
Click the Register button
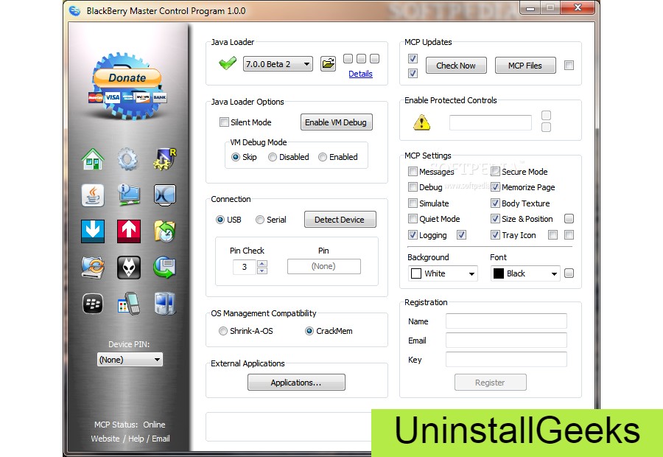[x=490, y=383]
